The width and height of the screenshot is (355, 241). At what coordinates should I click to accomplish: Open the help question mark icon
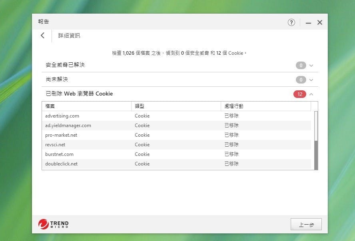tap(291, 22)
